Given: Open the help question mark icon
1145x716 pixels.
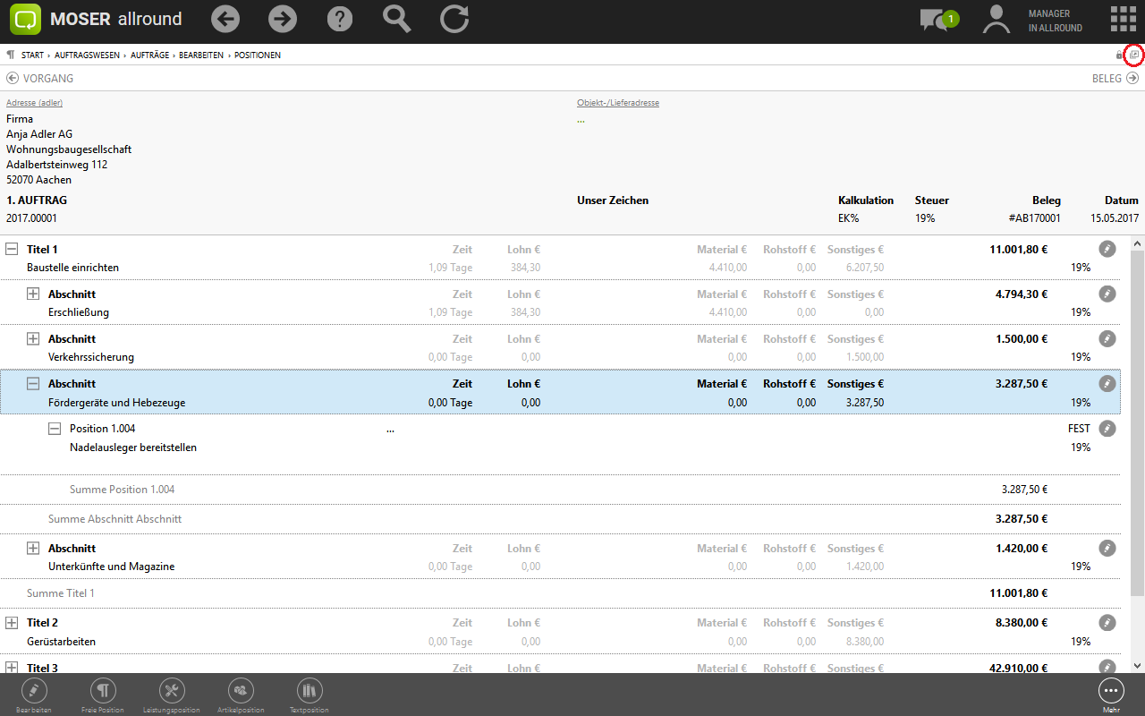Looking at the screenshot, I should 340,19.
